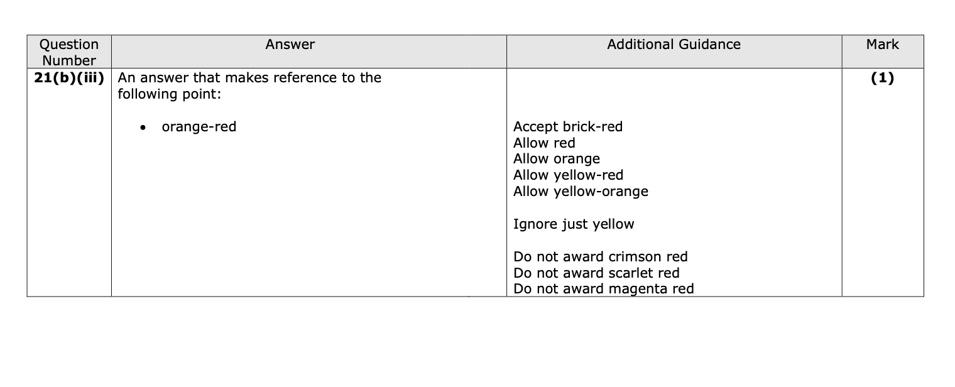Click 'Do not award scarlet red'
955x387 pixels.
tap(596, 273)
